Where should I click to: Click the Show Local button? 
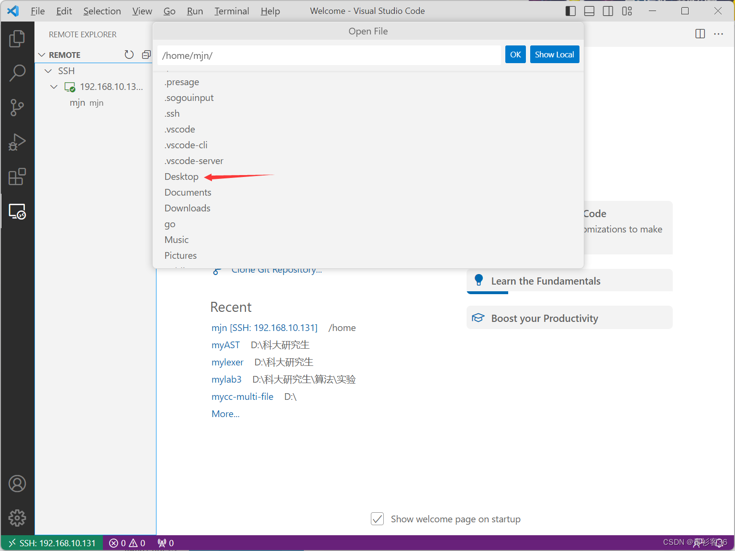[555, 55]
